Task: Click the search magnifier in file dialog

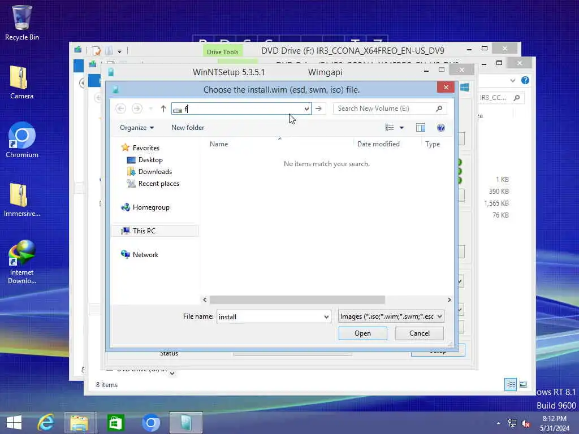Action: point(439,108)
